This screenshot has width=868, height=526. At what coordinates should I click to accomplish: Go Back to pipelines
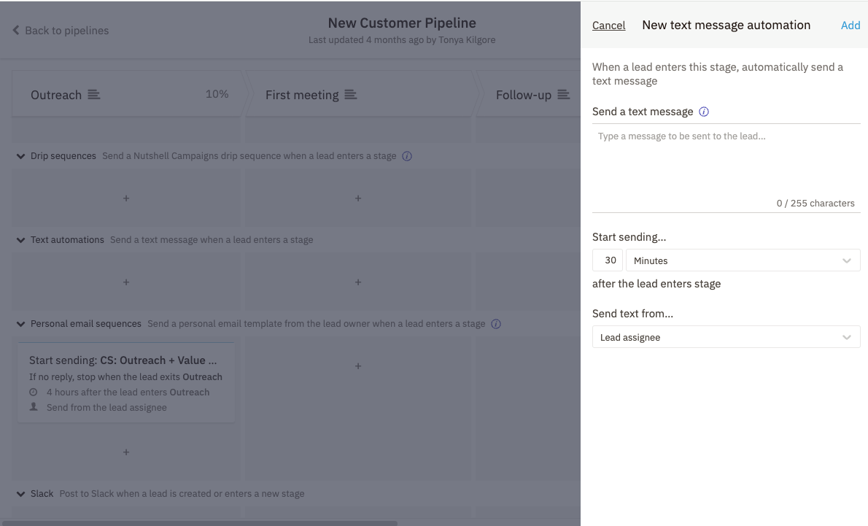60,30
